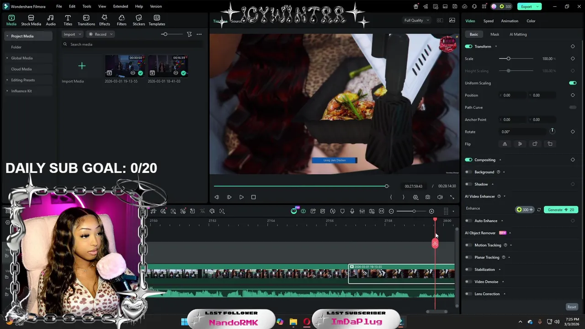Image resolution: width=585 pixels, height=329 pixels.
Task: Enable Auto Enhance toggle
Action: coord(468,221)
